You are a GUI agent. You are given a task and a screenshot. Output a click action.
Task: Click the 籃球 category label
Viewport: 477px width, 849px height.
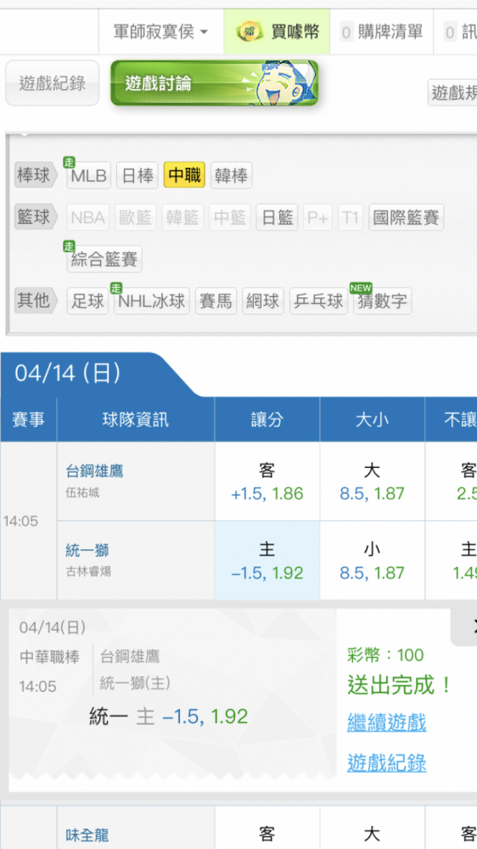click(36, 217)
